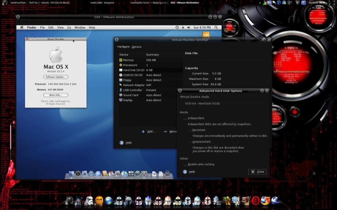
Task: Select the Display device entry
Action: pos(127,100)
